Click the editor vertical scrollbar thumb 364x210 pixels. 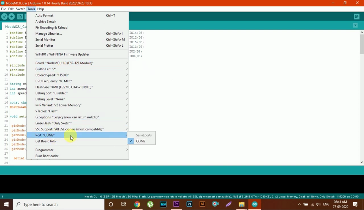click(x=361, y=44)
